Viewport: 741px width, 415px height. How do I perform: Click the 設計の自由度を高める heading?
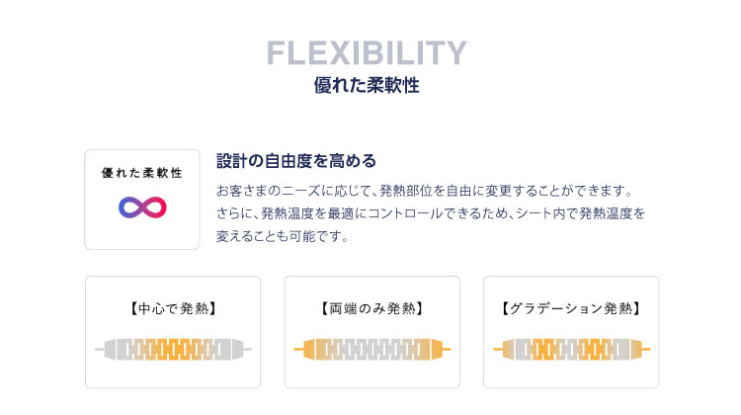pyautogui.click(x=296, y=161)
